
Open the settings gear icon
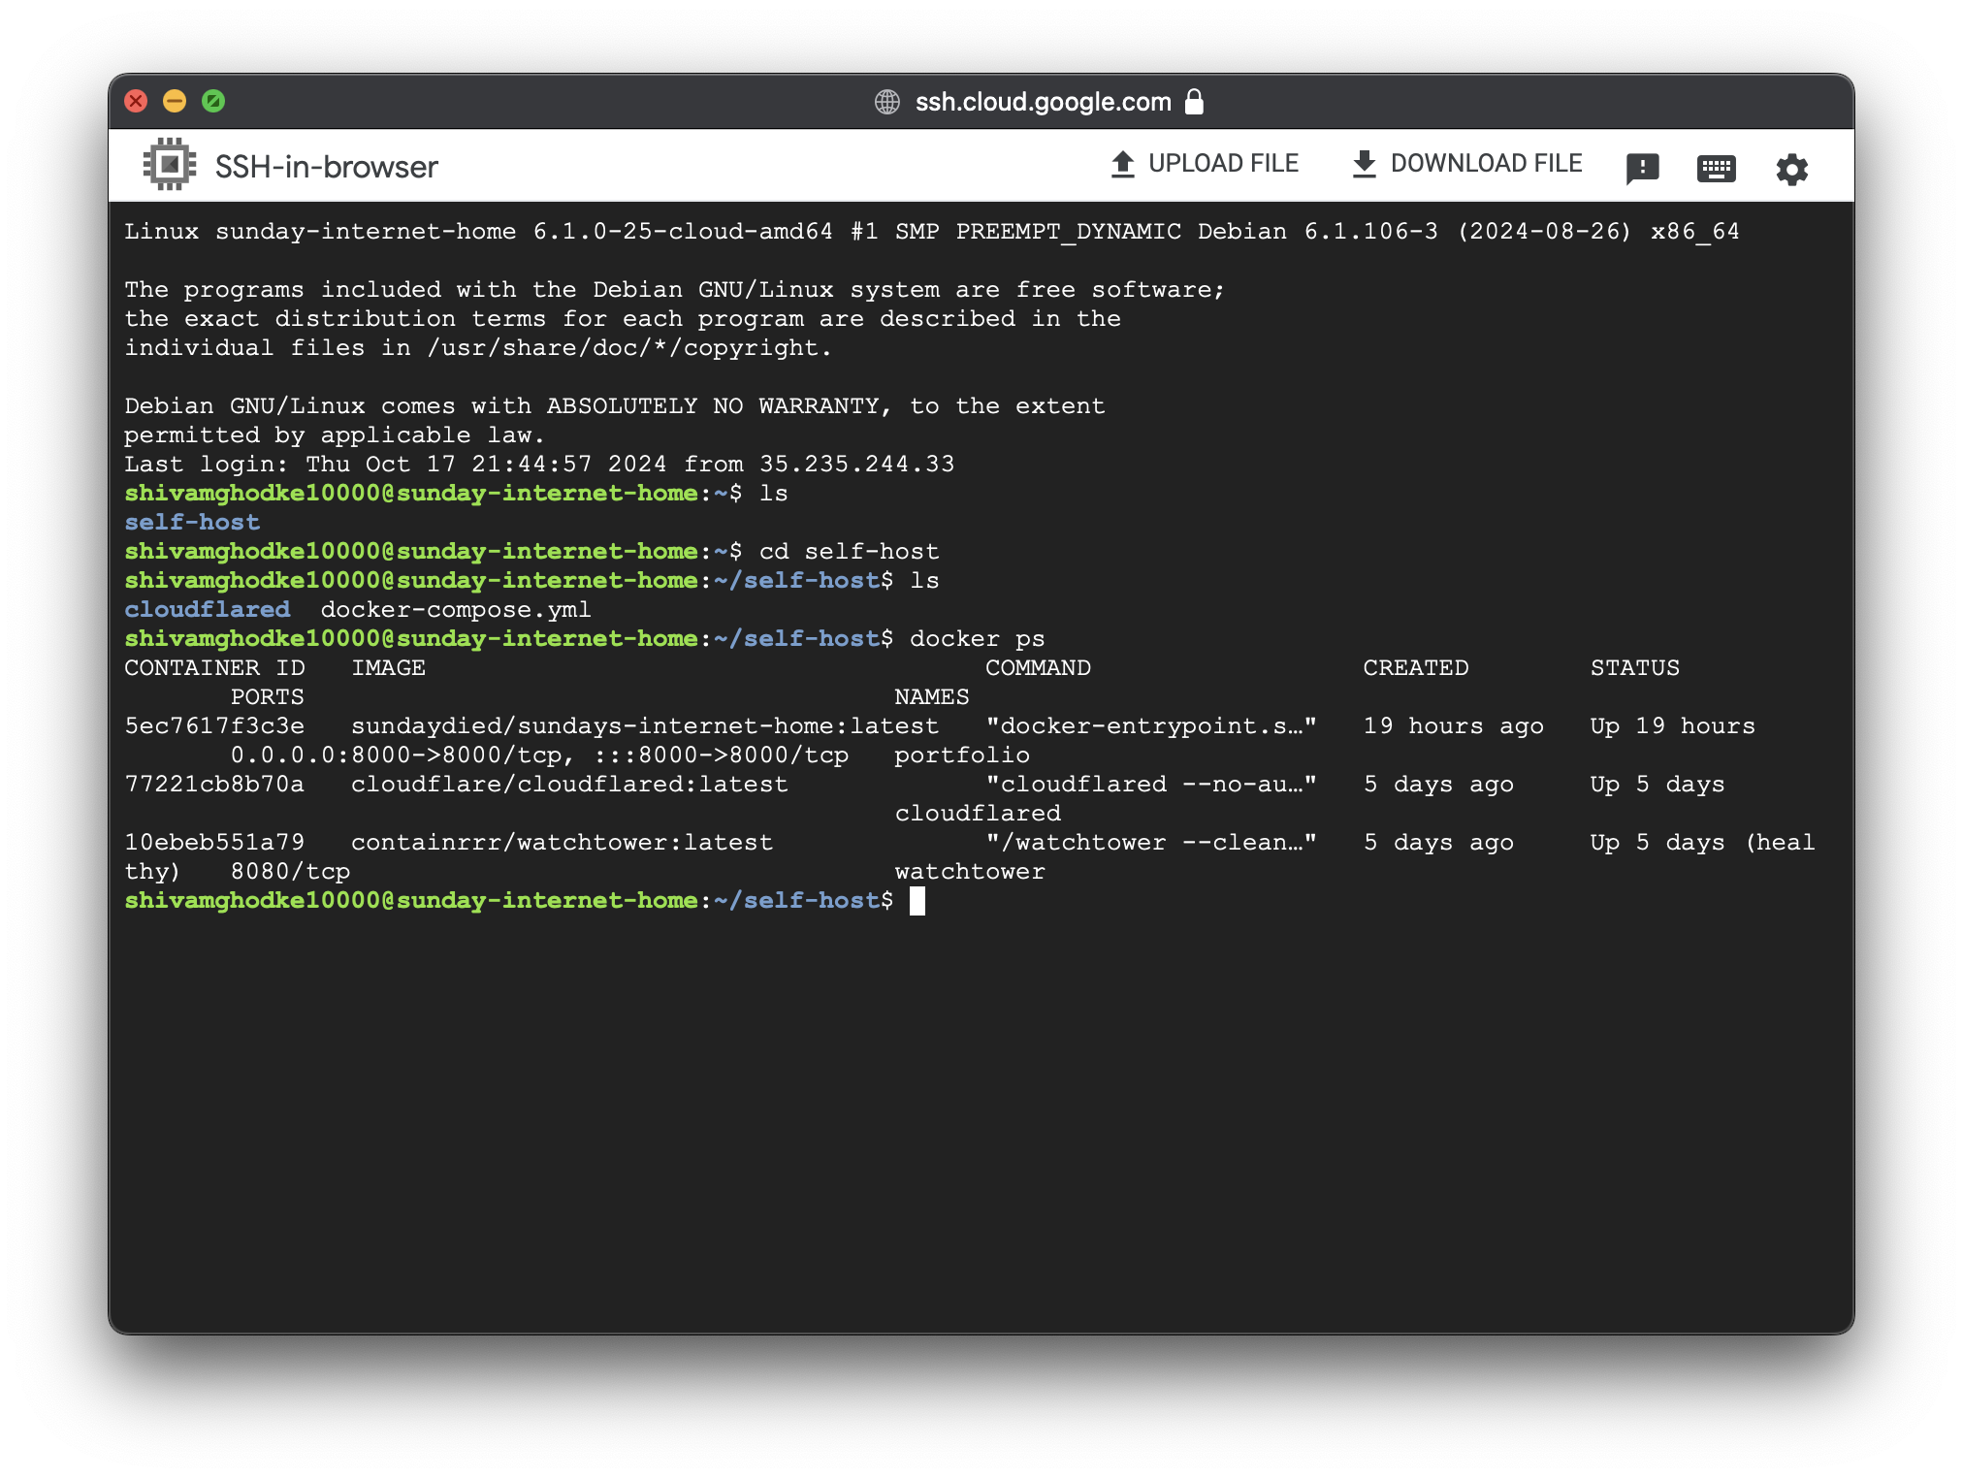pyautogui.click(x=1791, y=169)
